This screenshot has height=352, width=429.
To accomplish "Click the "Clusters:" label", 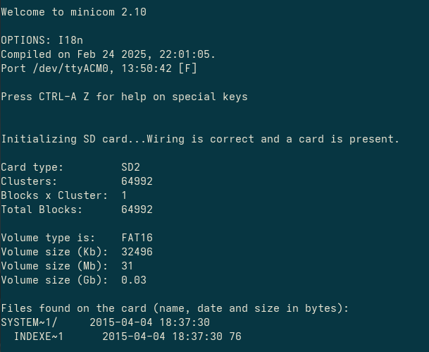I will [x=30, y=181].
